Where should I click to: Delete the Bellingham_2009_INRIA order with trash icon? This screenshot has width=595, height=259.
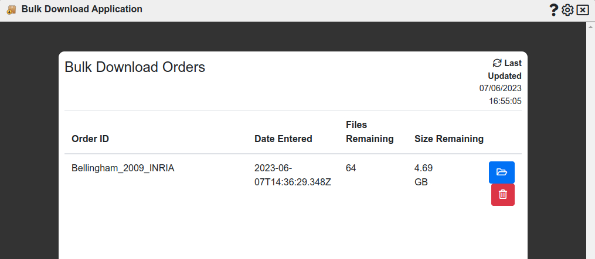pyautogui.click(x=503, y=195)
